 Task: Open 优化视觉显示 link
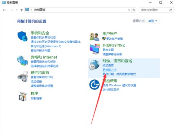click(111, 90)
